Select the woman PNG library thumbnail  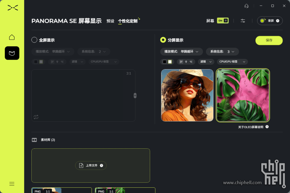pyautogui.click(x=62, y=190)
